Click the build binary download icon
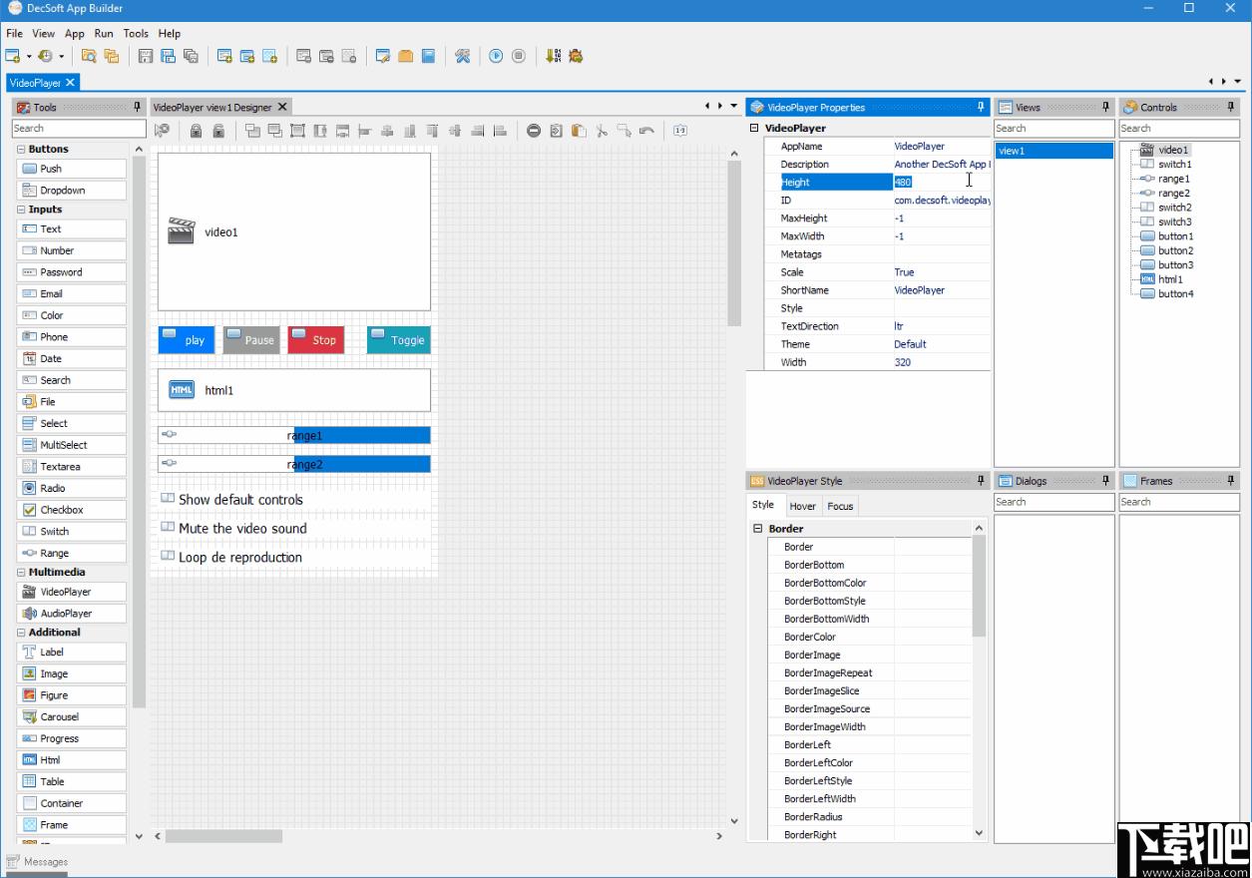Image resolution: width=1252 pixels, height=878 pixels. coord(554,56)
